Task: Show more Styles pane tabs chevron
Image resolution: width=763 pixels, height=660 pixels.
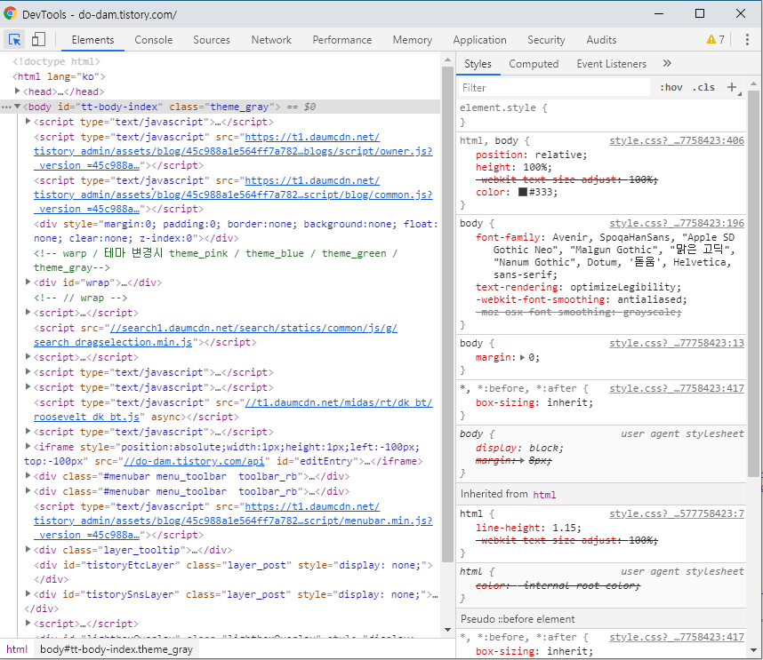Action: tap(667, 64)
